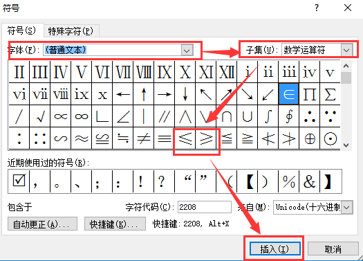Open the 字体 font dropdown
The width and height of the screenshot is (363, 261).
[187, 50]
